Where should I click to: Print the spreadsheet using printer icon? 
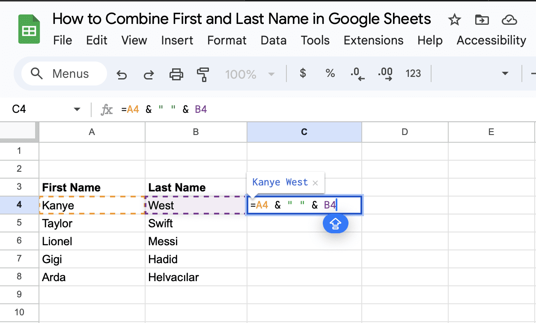pos(176,74)
